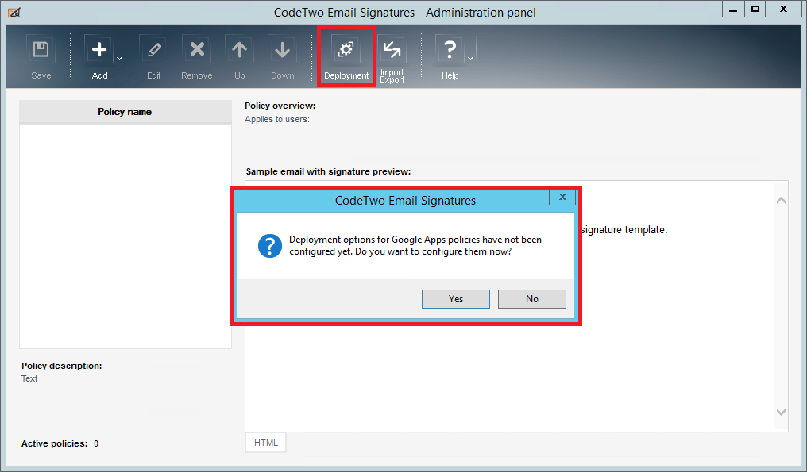Expand the Add dropdown arrow

119,58
